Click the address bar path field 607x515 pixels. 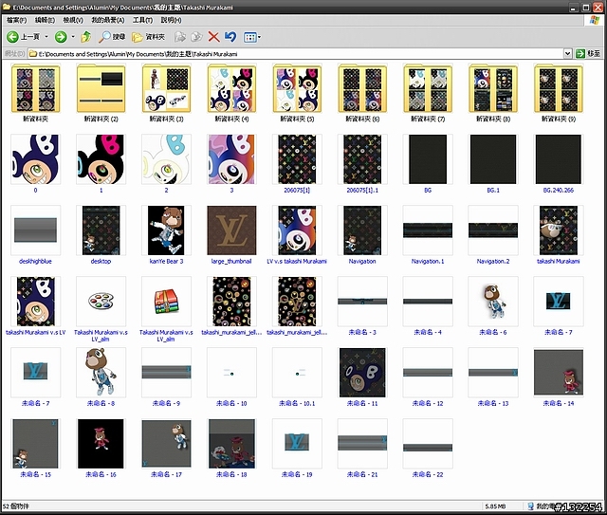tap(295, 54)
